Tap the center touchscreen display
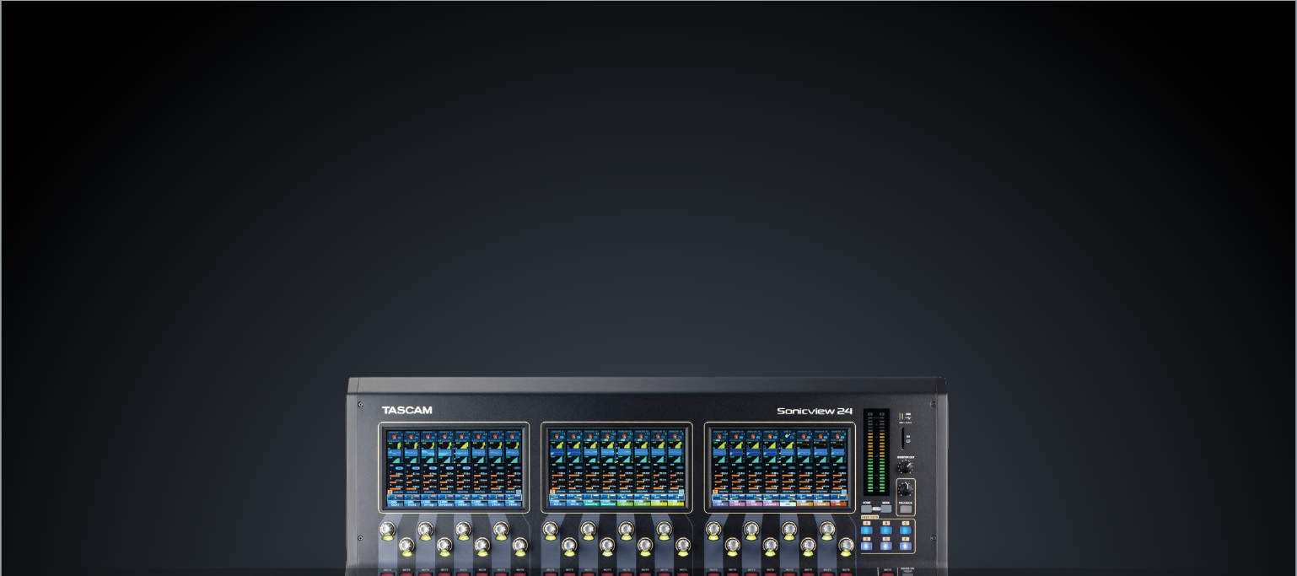This screenshot has height=576, width=1297. [616, 467]
